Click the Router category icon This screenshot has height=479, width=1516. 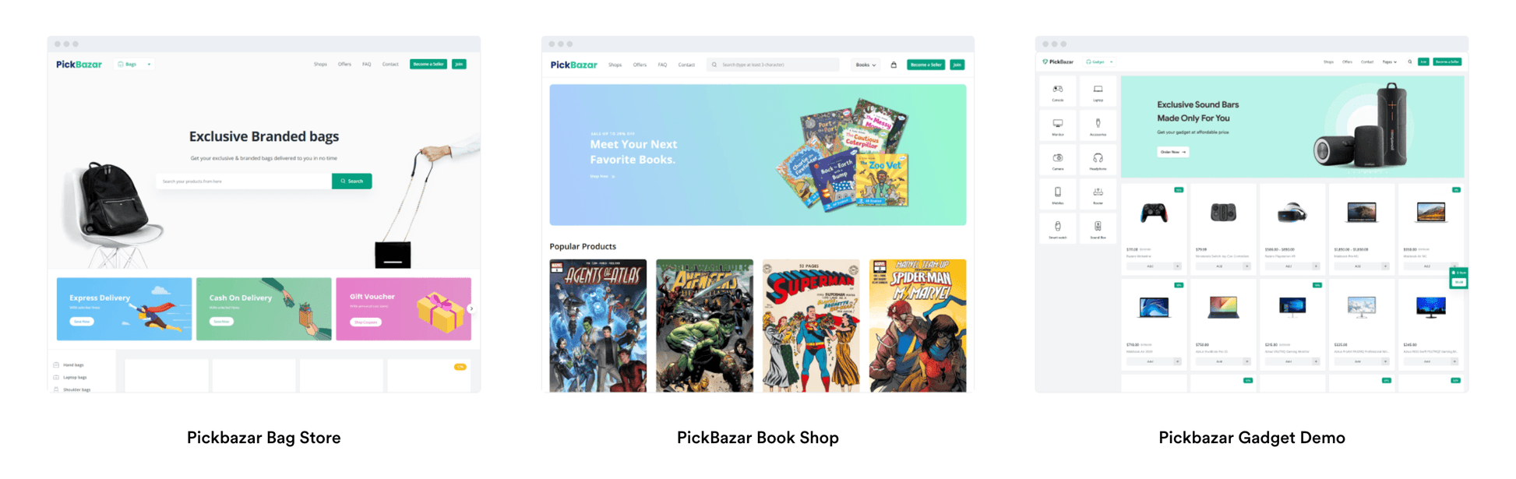click(1098, 194)
